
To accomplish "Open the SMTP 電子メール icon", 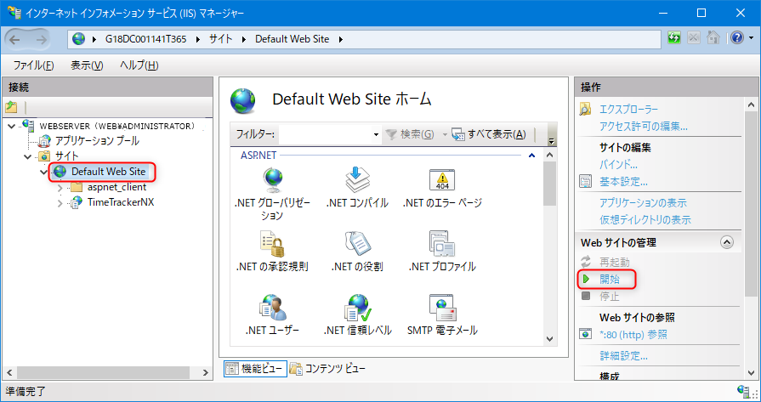I will coord(442,307).
